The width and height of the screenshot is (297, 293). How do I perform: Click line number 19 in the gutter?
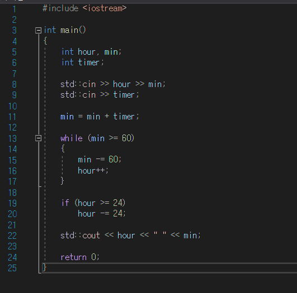coord(12,203)
